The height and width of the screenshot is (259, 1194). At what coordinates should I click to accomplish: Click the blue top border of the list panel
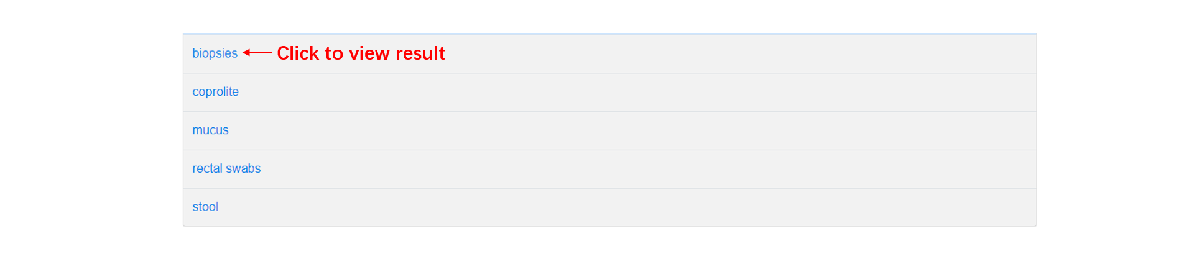pos(609,34)
